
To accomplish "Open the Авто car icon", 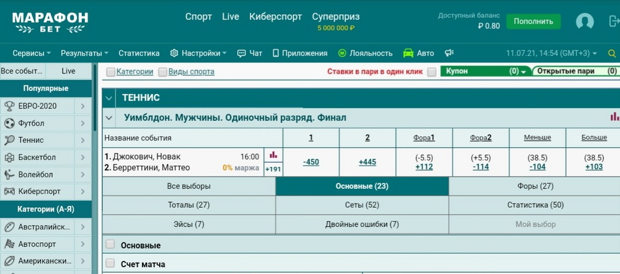I will tap(408, 53).
